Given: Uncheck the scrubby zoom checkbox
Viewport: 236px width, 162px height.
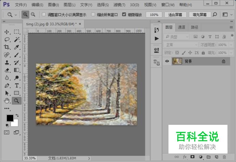Looking at the screenshot, I should tap(124, 14).
